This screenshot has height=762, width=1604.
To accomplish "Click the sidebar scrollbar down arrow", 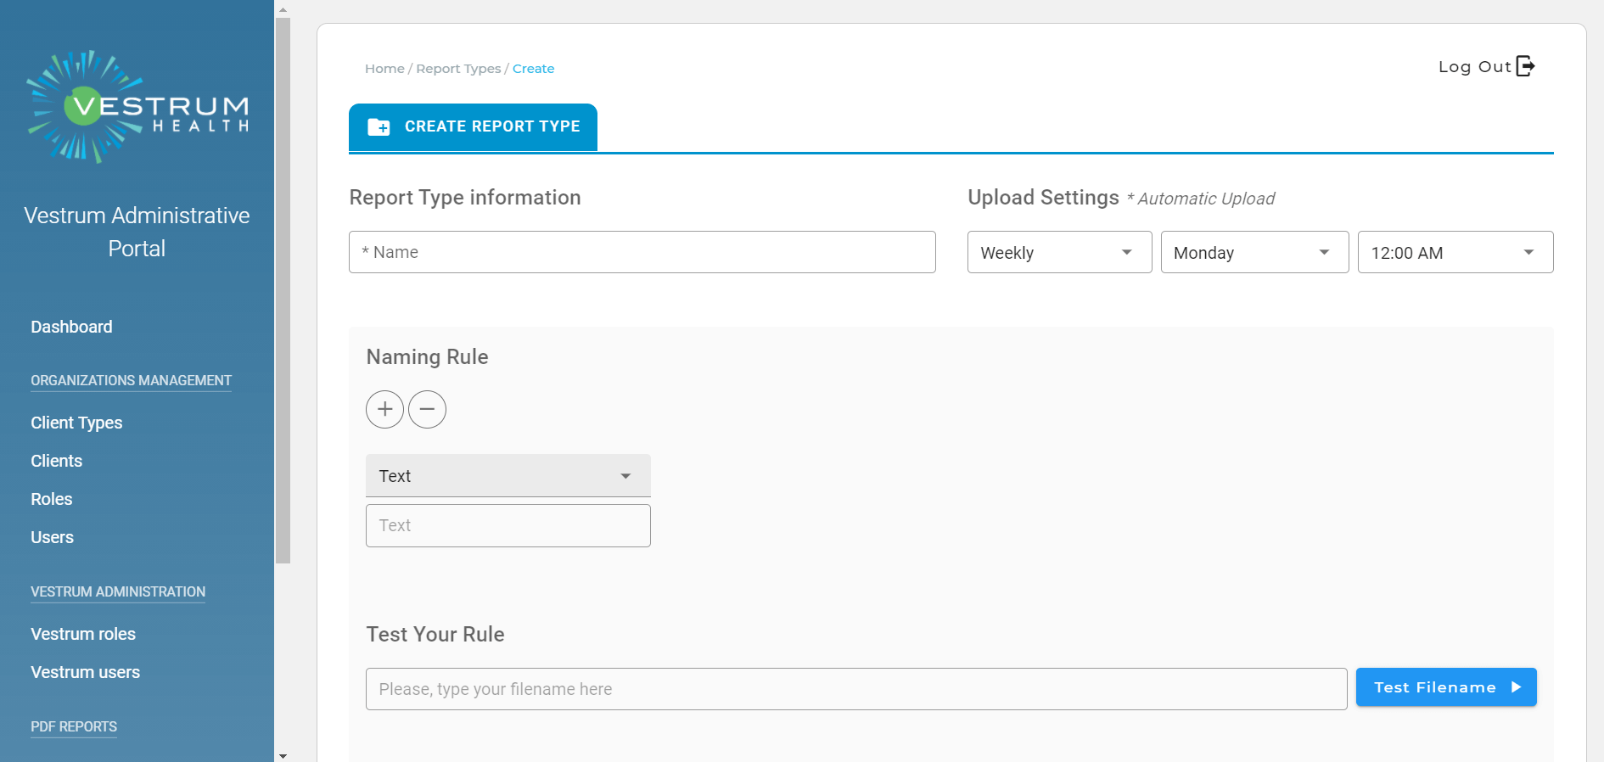I will click(283, 755).
